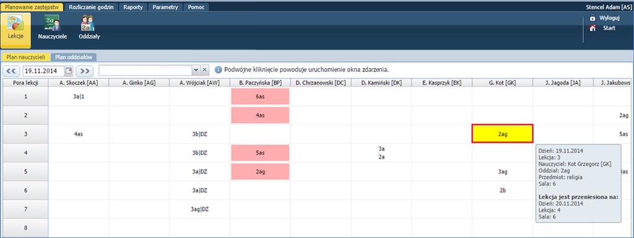Expand the filter combo box dropdown arrow
The height and width of the screenshot is (238, 634).
196,70
